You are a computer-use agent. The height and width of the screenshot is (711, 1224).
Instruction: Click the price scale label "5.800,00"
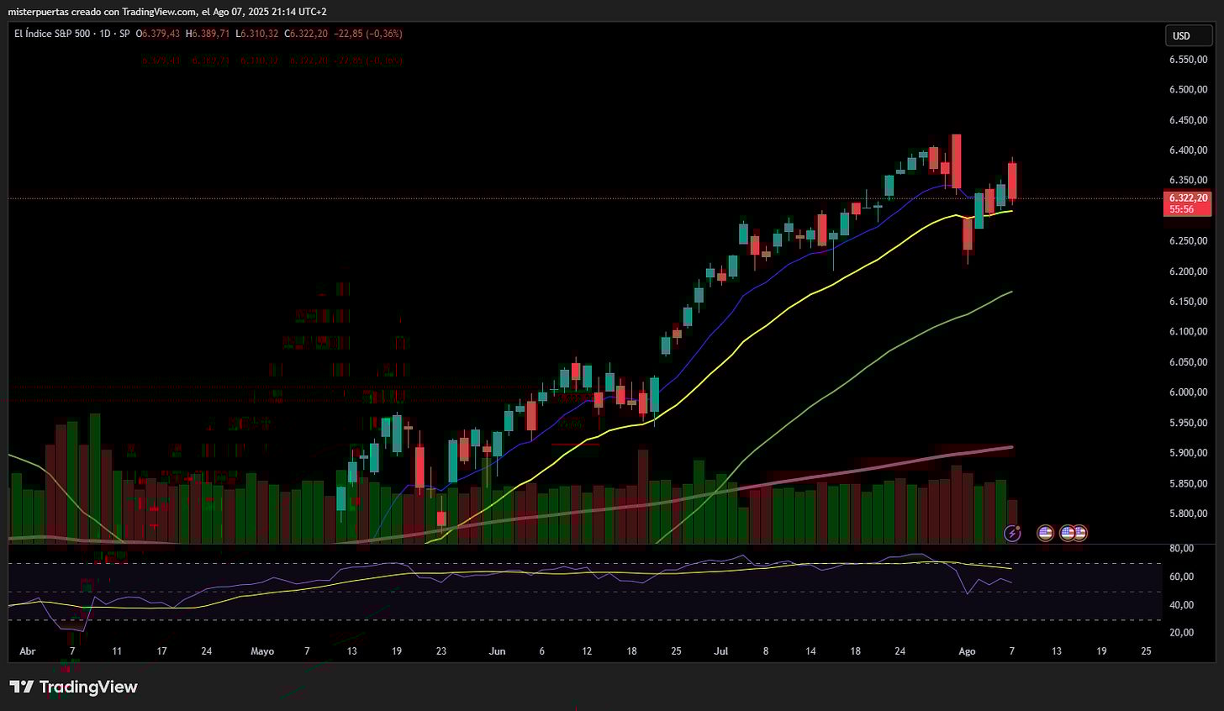pyautogui.click(x=1188, y=513)
